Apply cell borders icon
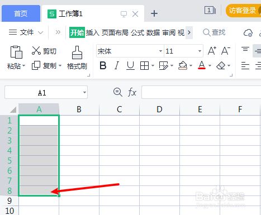The height and width of the screenshot is (215, 261). click(x=144, y=65)
